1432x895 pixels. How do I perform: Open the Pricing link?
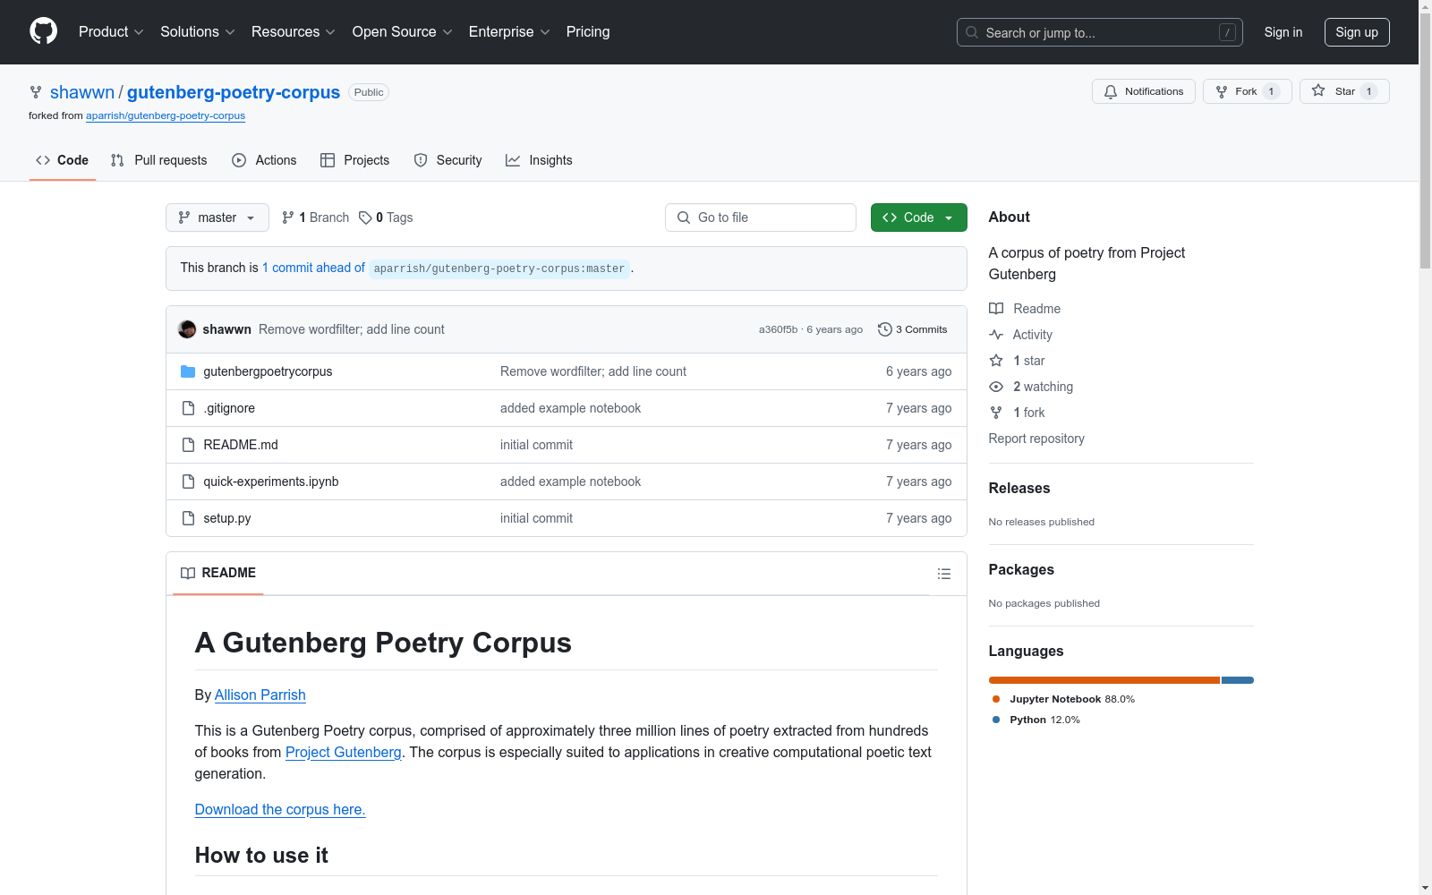588,32
